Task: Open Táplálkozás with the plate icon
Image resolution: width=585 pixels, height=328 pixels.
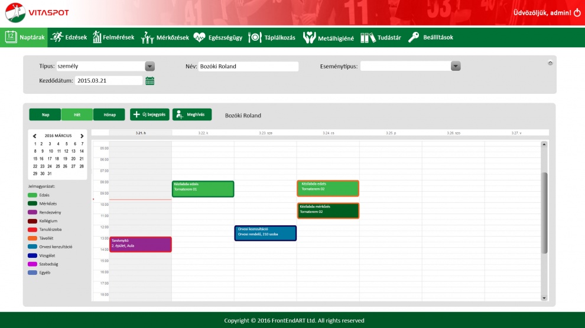Action: pos(255,37)
